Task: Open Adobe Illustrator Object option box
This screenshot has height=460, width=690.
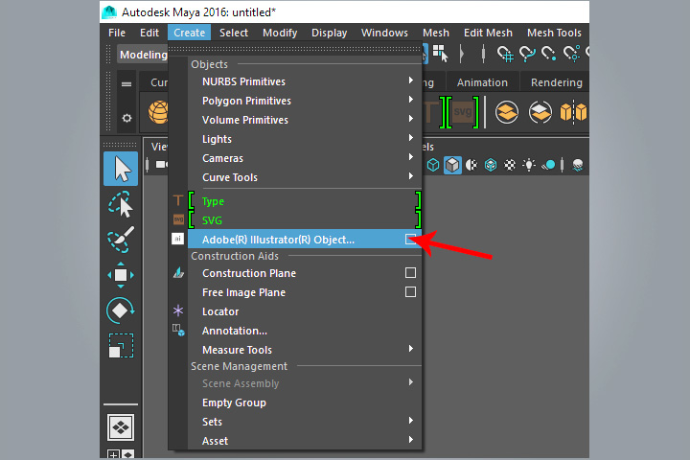Action: coord(410,240)
